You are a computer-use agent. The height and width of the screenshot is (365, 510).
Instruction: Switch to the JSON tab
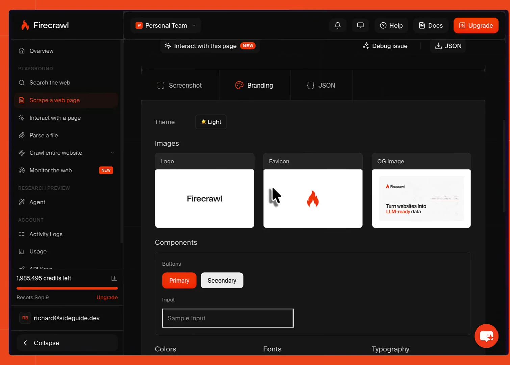321,86
